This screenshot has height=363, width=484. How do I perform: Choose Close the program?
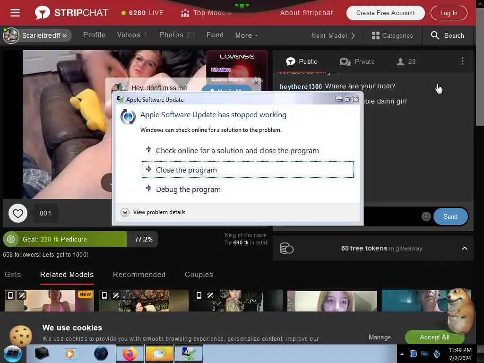(x=248, y=170)
